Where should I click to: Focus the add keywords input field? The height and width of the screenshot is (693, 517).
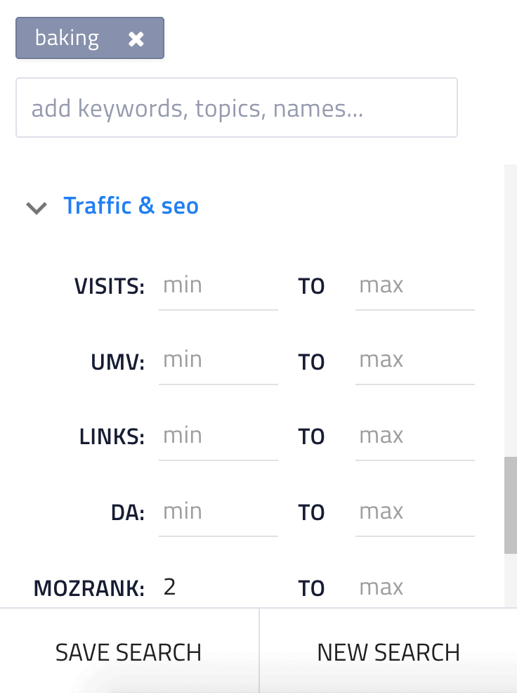point(236,108)
